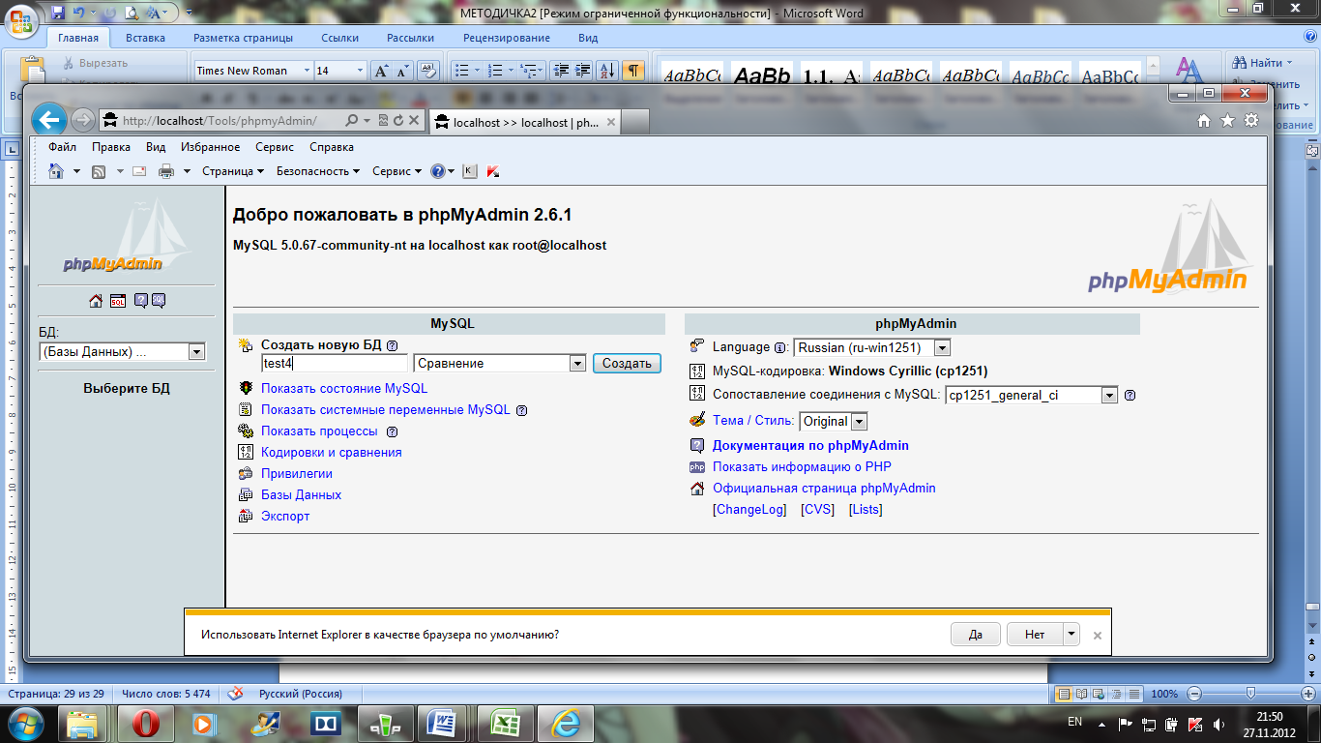
Task: Click the RSS feeds icon in IE command bar
Action: pyautogui.click(x=99, y=171)
